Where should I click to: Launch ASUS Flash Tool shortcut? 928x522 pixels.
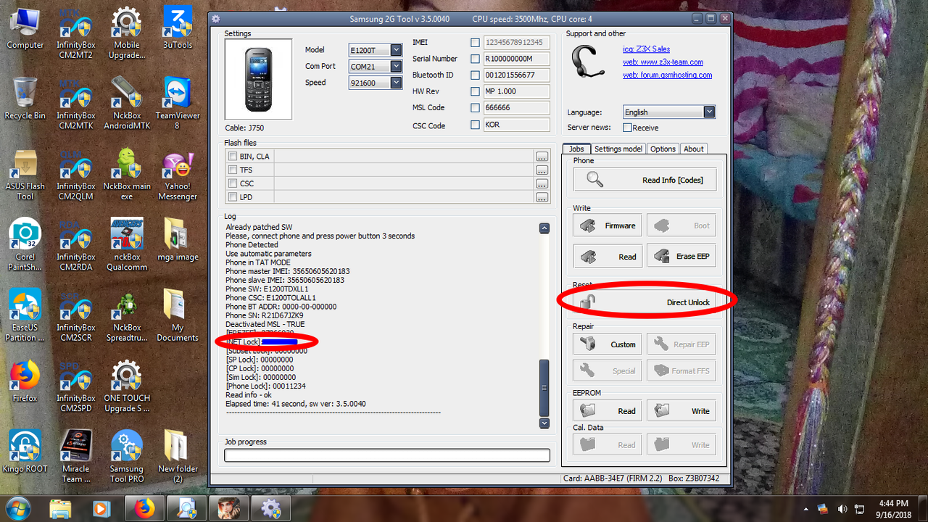click(25, 175)
